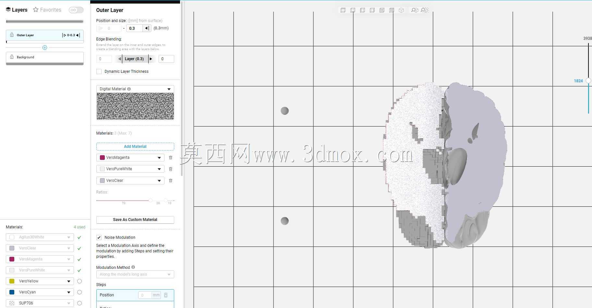Select the VeroYellow radio circle
This screenshot has width=592, height=308.
[x=79, y=281]
